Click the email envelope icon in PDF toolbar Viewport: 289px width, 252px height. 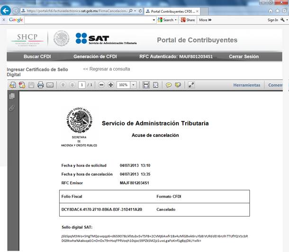(50, 85)
